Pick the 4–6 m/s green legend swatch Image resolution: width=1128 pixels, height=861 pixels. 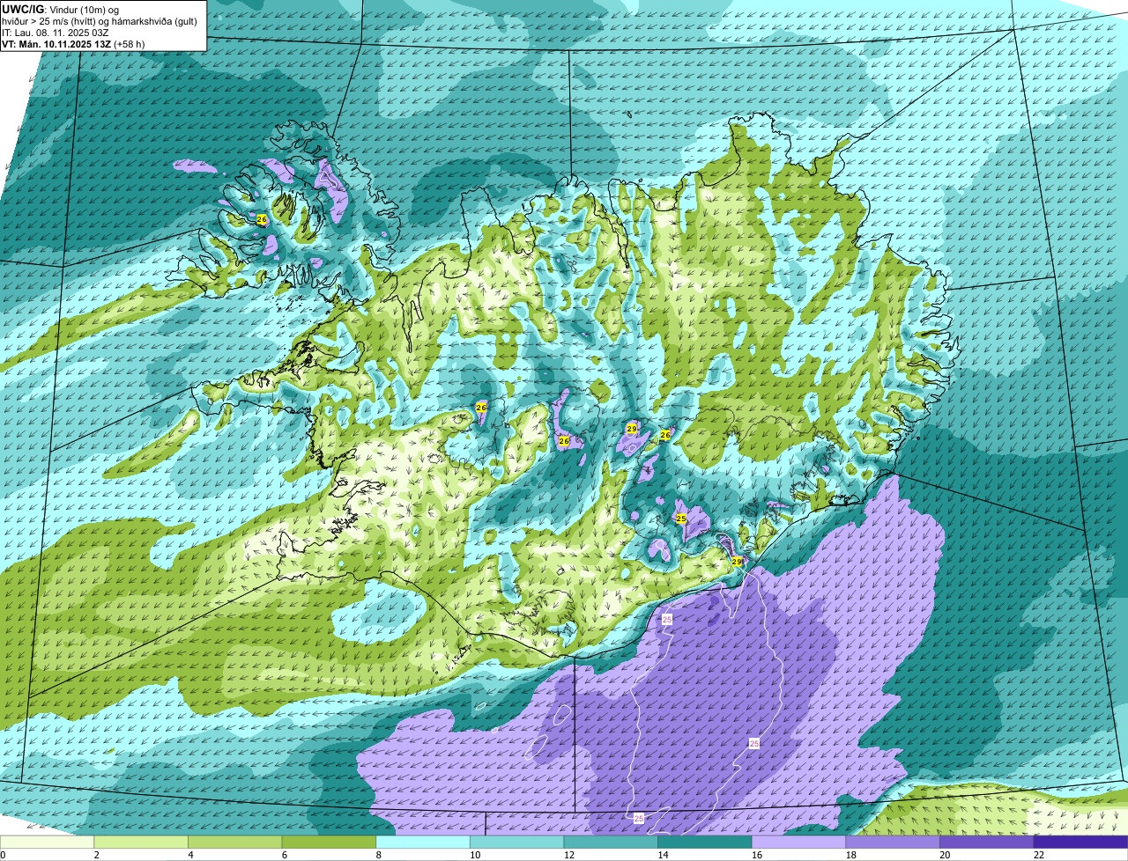[234, 843]
